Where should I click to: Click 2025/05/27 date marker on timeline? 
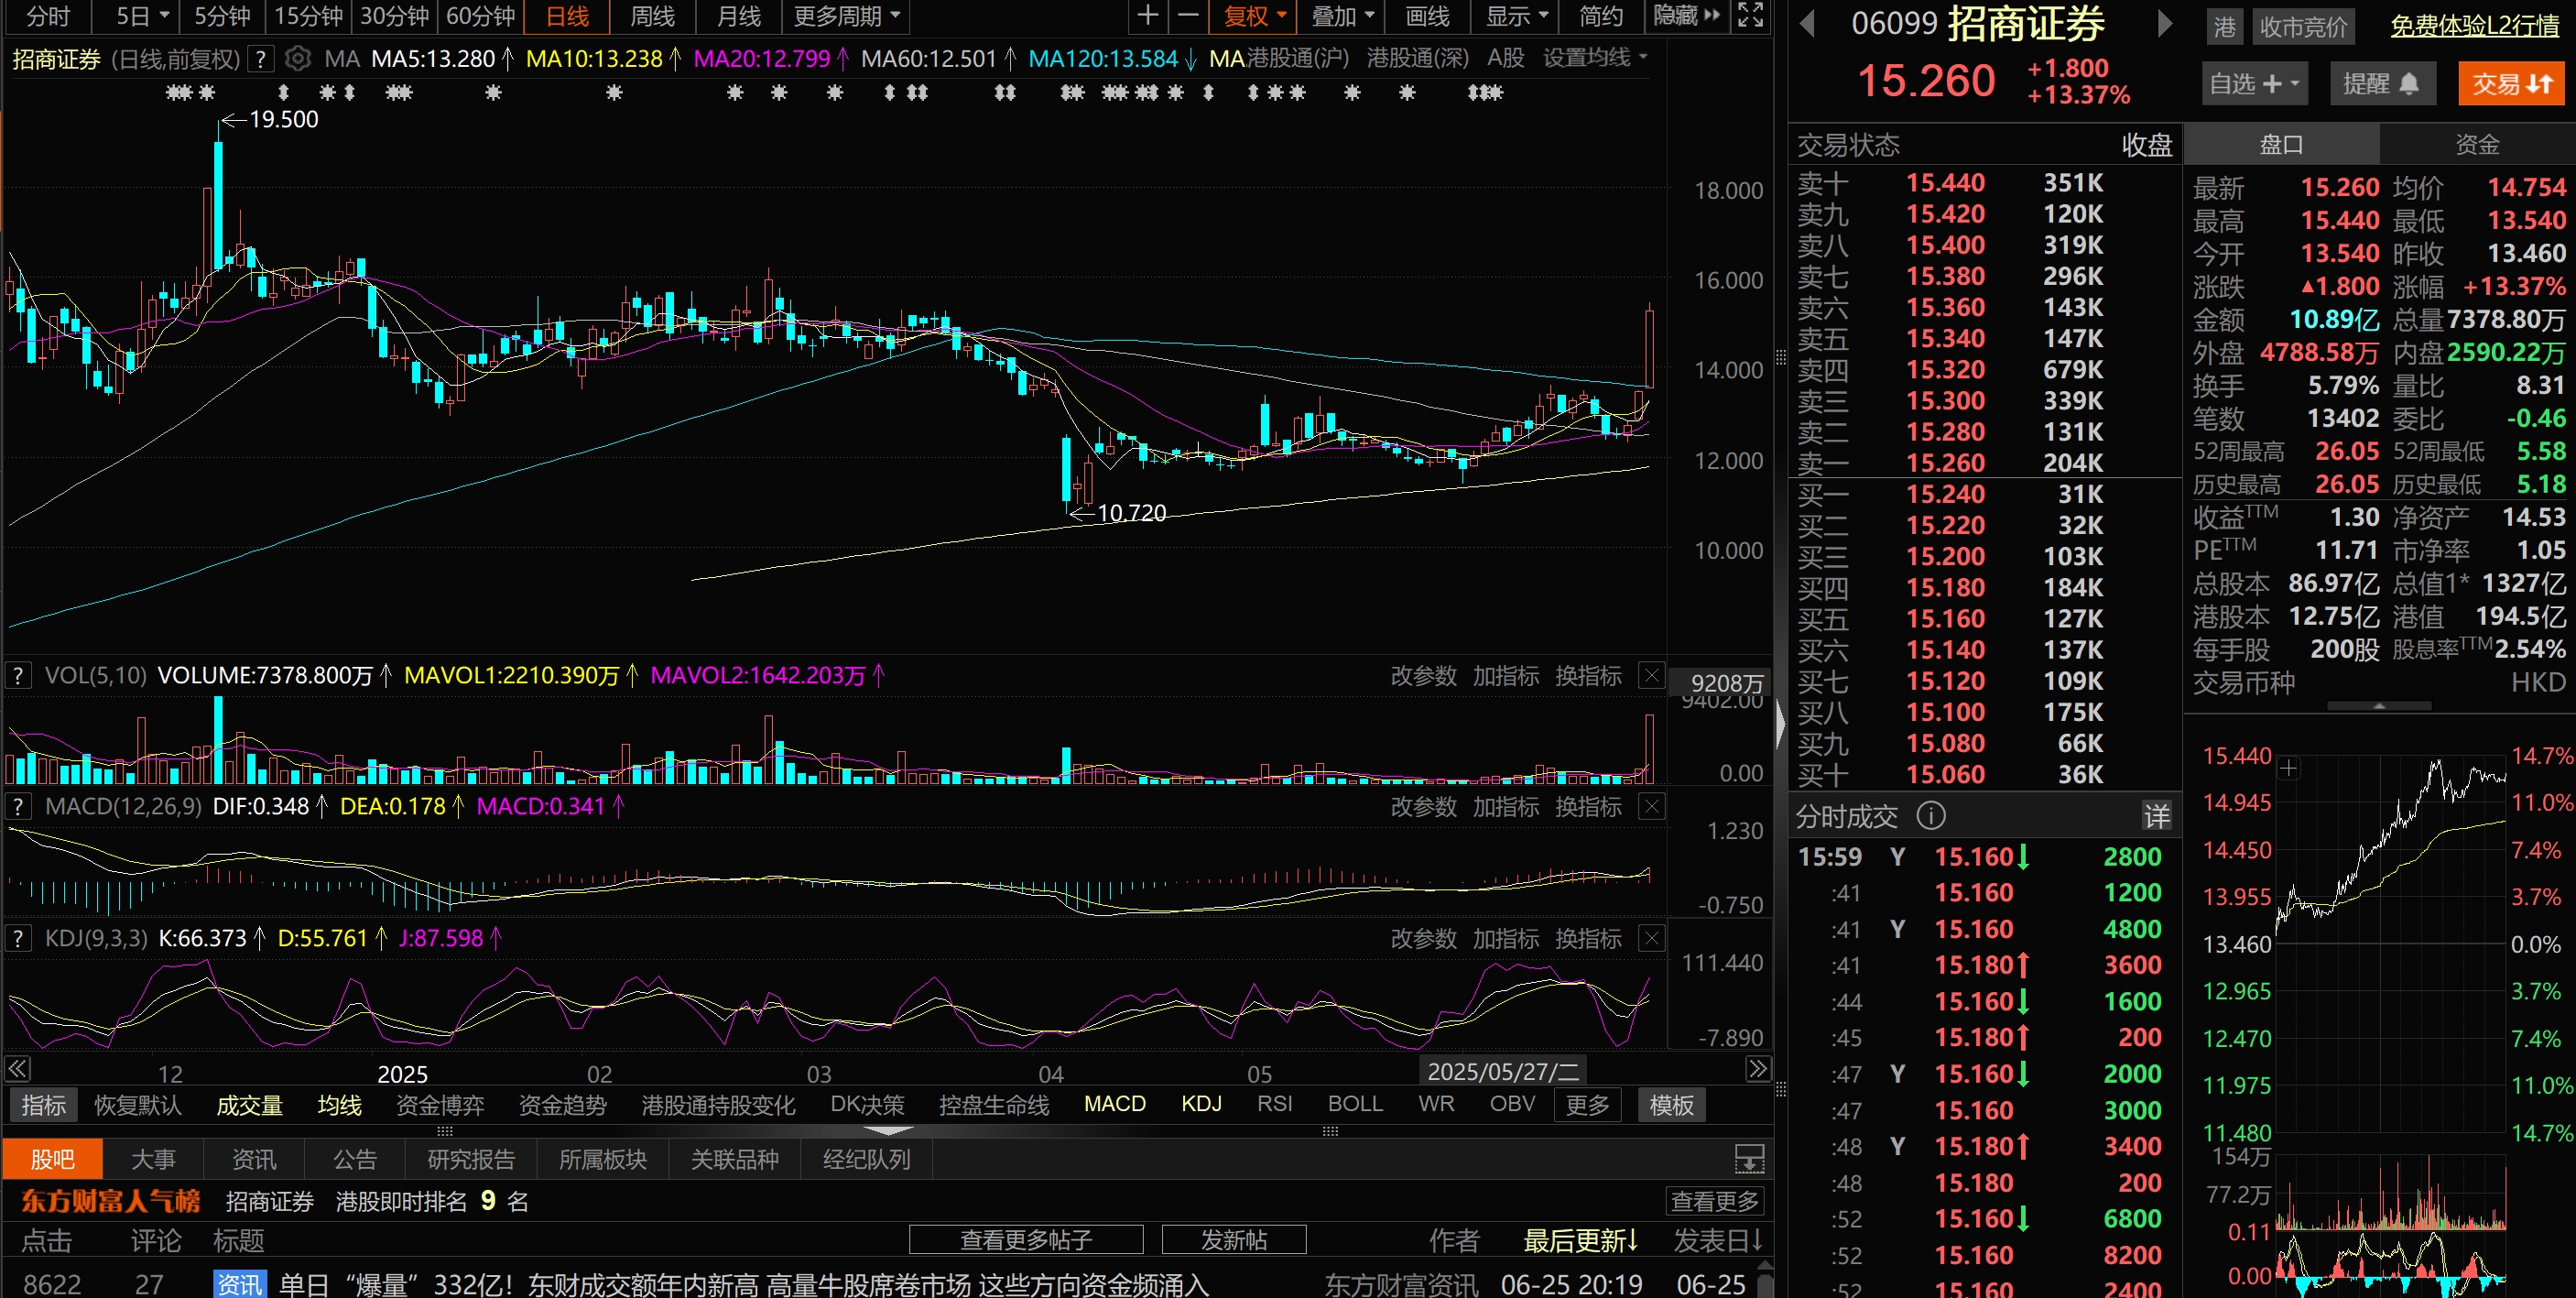pyautogui.click(x=1503, y=1071)
